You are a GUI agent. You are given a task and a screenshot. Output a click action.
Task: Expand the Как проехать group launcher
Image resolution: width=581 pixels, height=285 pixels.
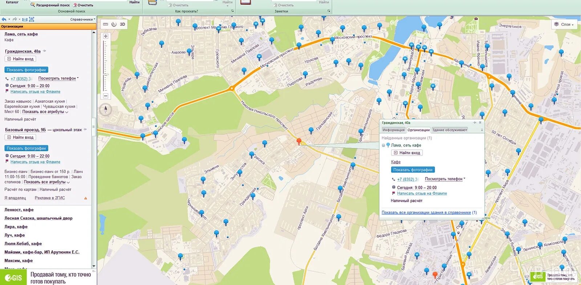coord(232,11)
